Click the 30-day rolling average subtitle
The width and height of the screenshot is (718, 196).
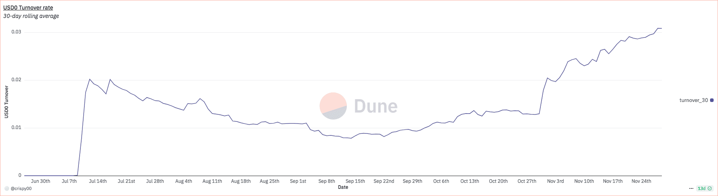[31, 16]
